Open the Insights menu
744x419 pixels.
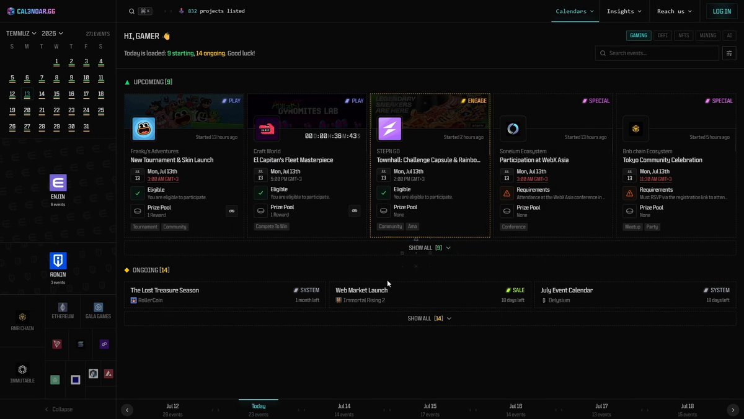(624, 11)
